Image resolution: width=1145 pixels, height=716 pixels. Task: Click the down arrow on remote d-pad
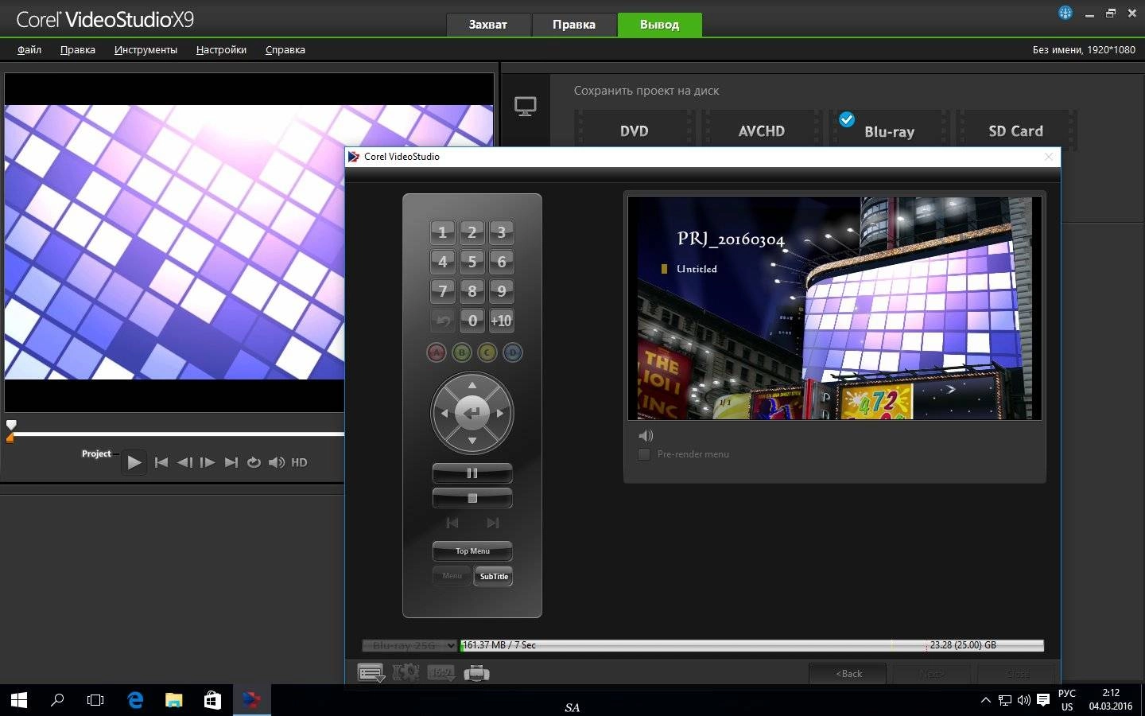pos(472,441)
